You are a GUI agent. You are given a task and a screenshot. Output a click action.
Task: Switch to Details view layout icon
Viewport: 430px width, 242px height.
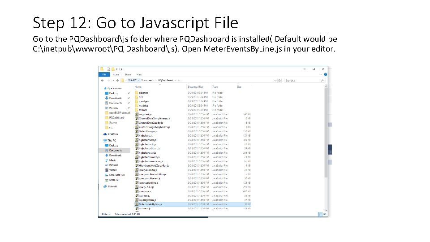pos(320,214)
